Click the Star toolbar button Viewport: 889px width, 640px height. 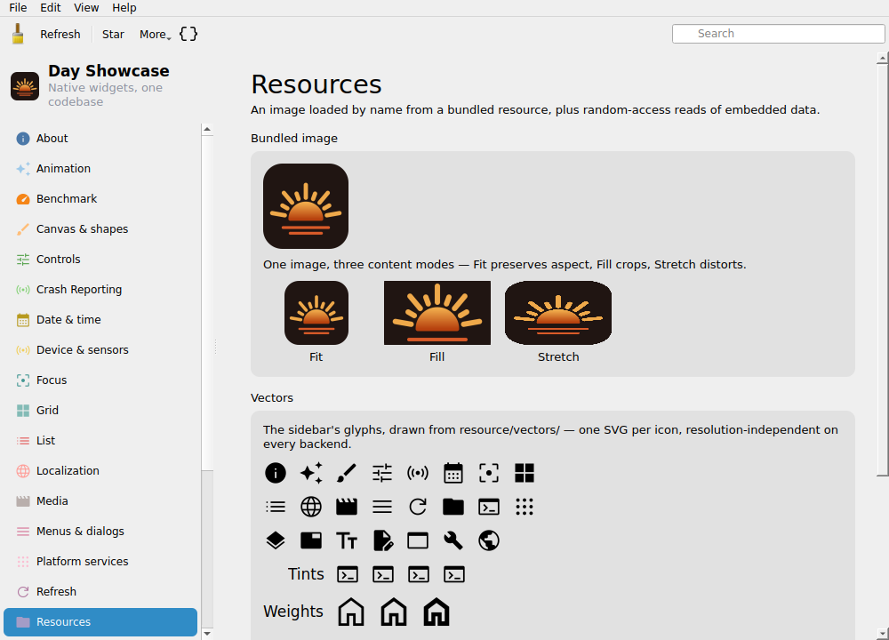113,34
